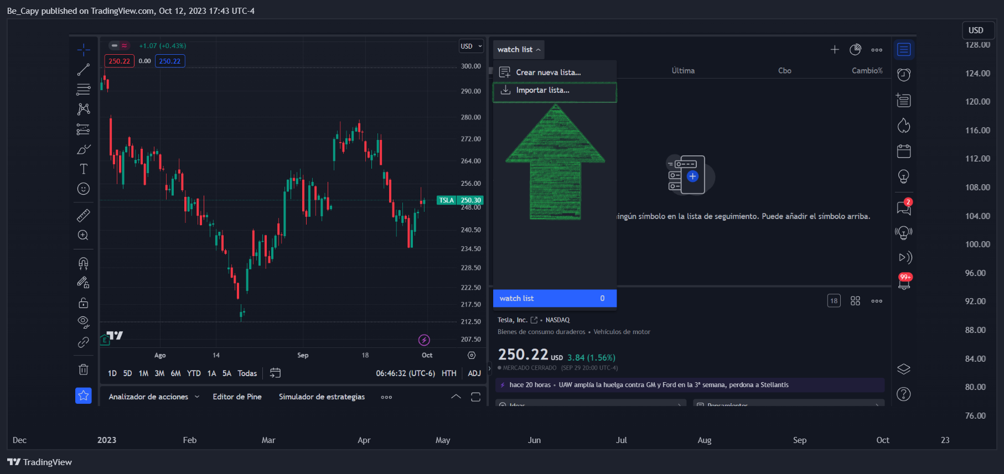Select the 1D time range
Screen dimensions: 1004x474
[x=112, y=373]
